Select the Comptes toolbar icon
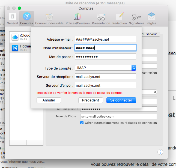The width and height of the screenshot is (176, 168). [26, 18]
